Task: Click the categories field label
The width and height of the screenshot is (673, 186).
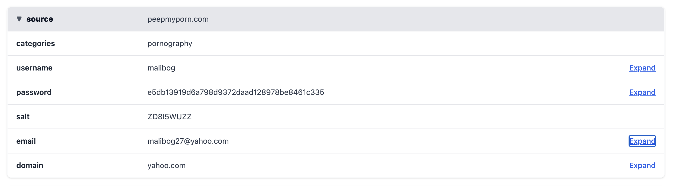Action: coord(35,43)
